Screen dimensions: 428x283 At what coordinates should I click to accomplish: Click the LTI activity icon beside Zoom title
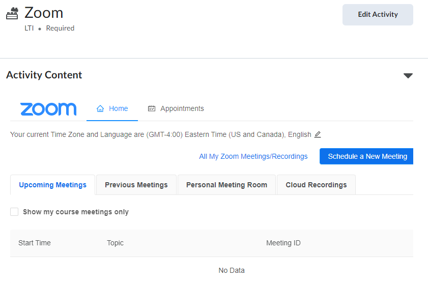coord(12,13)
